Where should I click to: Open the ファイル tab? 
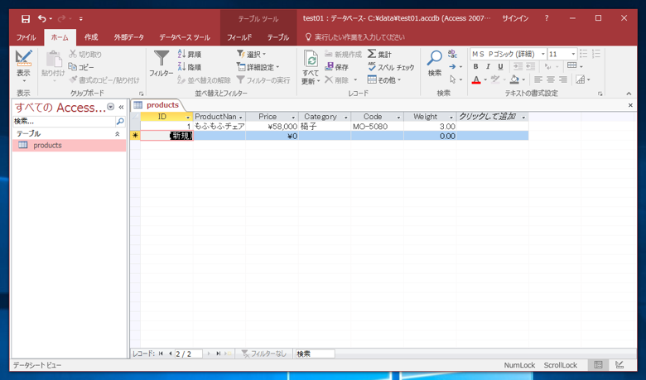point(26,37)
